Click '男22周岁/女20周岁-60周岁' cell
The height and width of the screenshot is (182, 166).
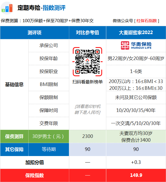(x=136, y=58)
